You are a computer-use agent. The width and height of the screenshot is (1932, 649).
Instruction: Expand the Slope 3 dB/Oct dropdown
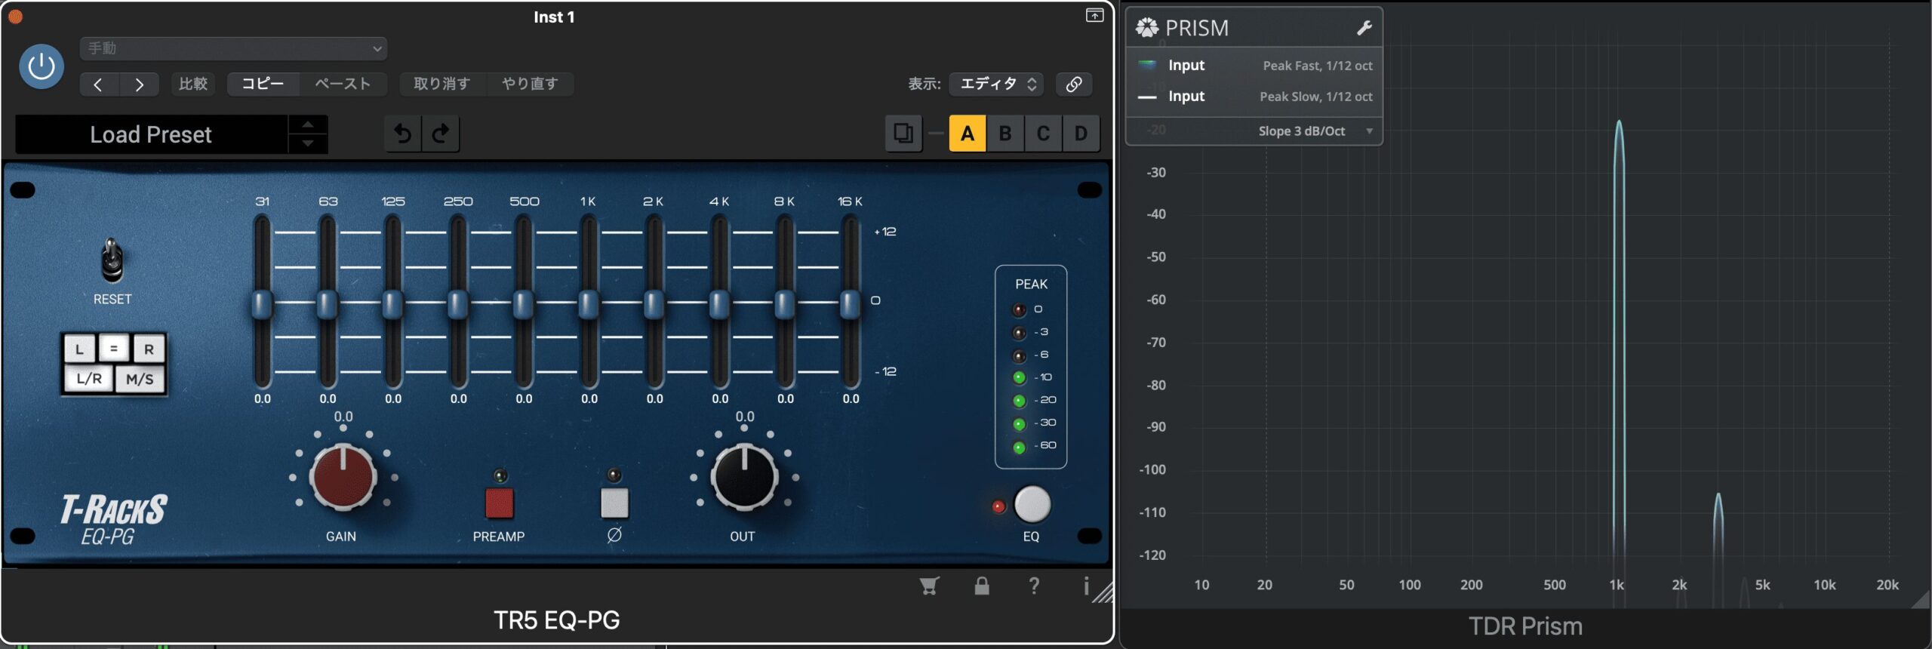tap(1313, 131)
